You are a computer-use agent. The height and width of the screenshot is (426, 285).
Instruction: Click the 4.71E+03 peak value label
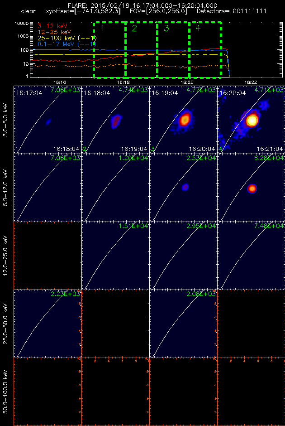click(269, 90)
